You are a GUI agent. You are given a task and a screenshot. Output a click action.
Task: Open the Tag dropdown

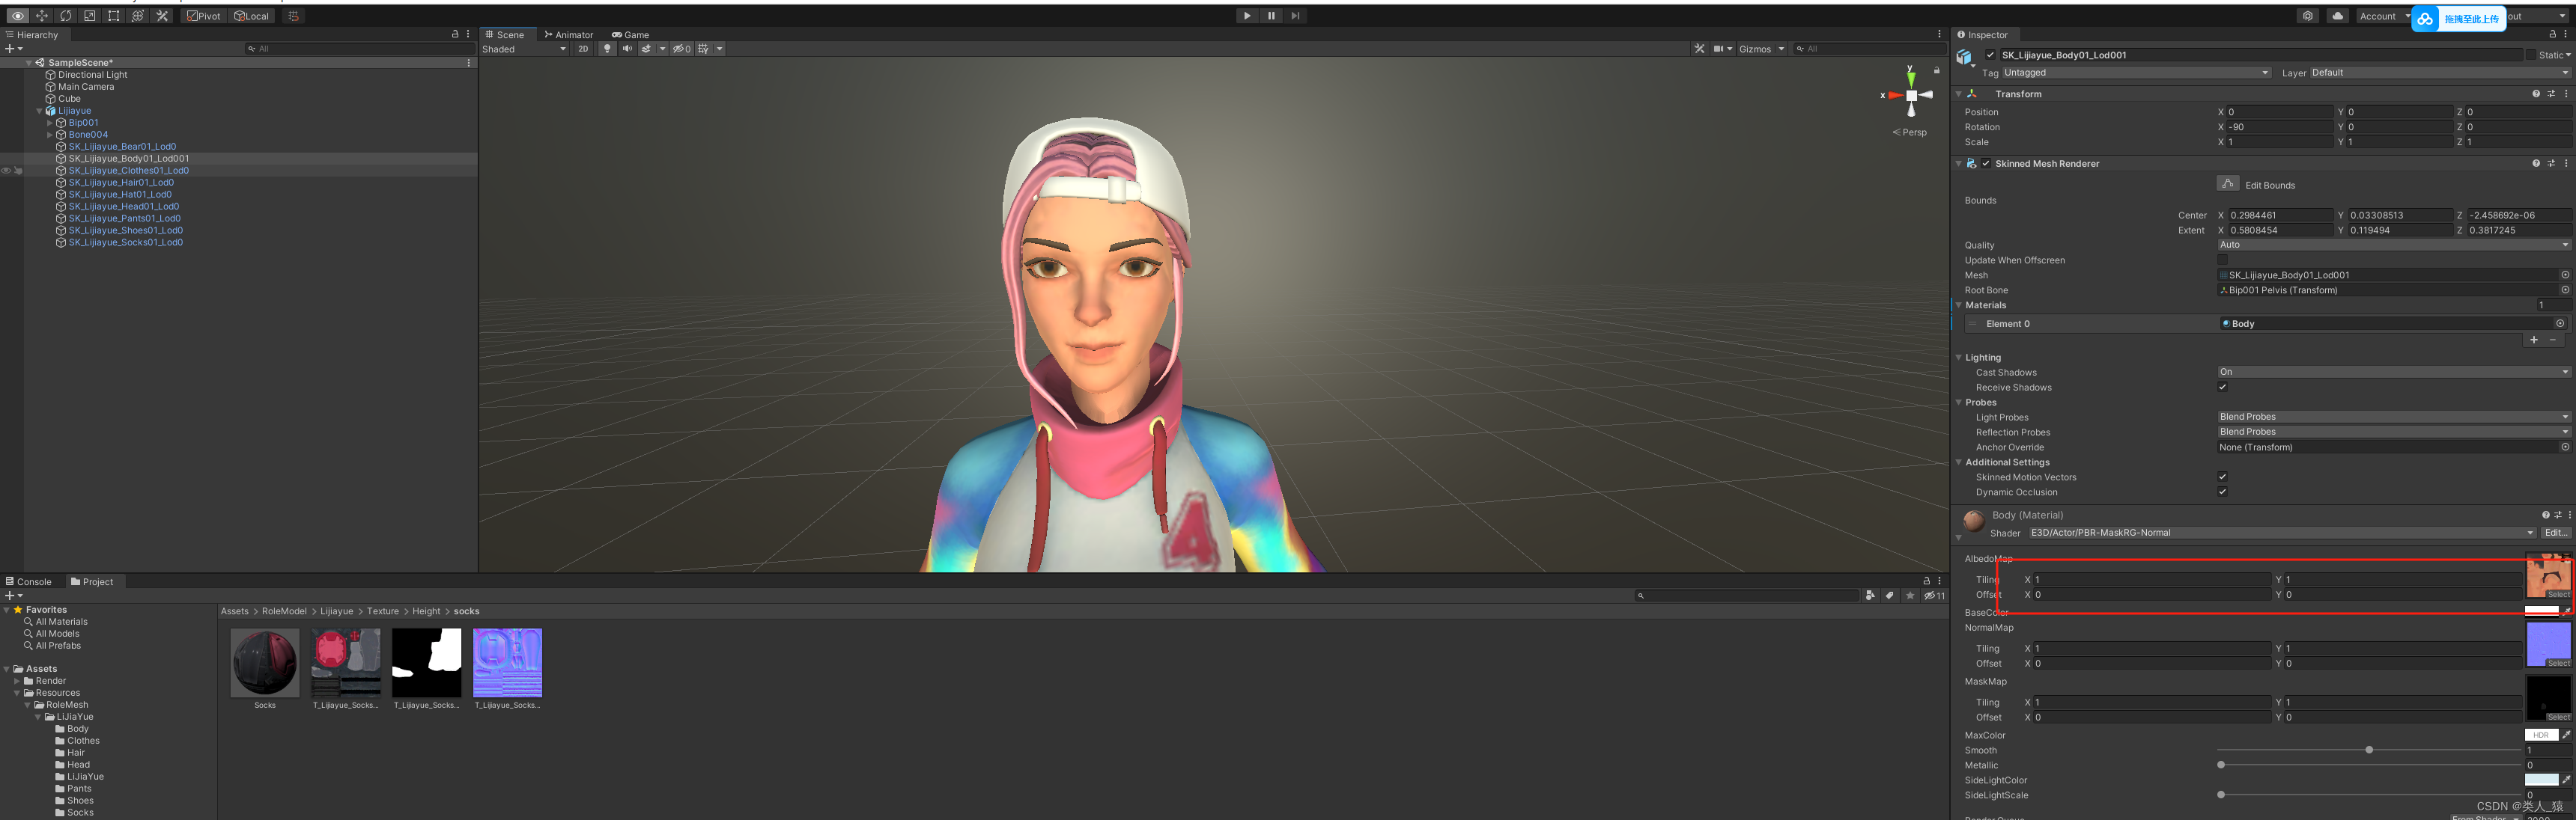[2136, 73]
